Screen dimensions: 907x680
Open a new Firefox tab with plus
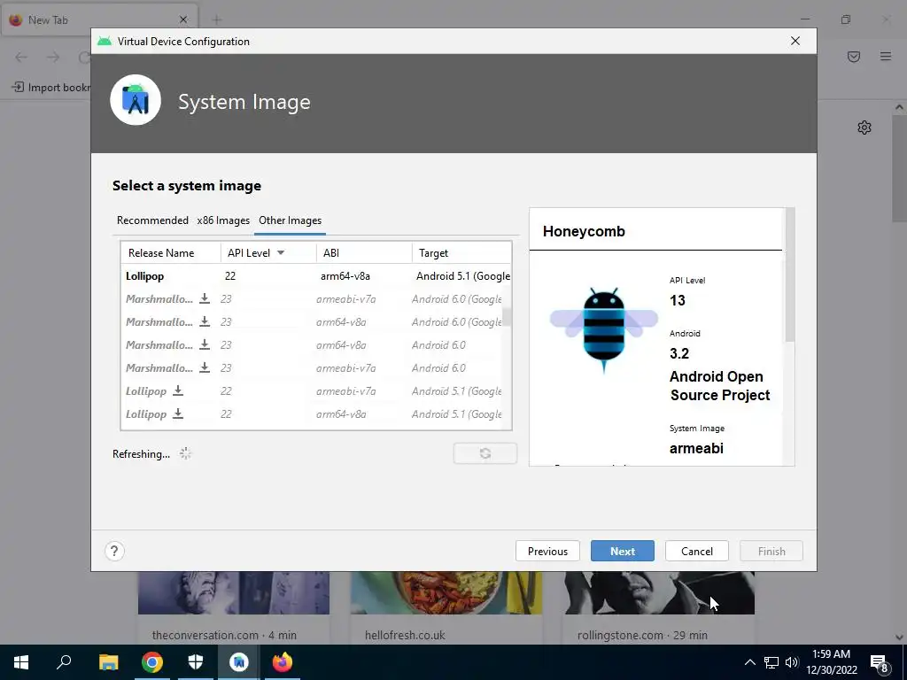point(217,19)
